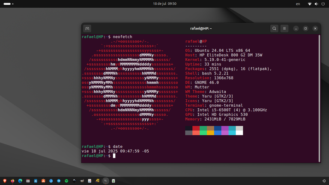Click the white color block in the palette
Screen dimensions: 329x185
239,133
